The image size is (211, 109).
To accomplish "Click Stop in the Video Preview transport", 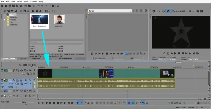I will pyautogui.click(x=183, y=53).
